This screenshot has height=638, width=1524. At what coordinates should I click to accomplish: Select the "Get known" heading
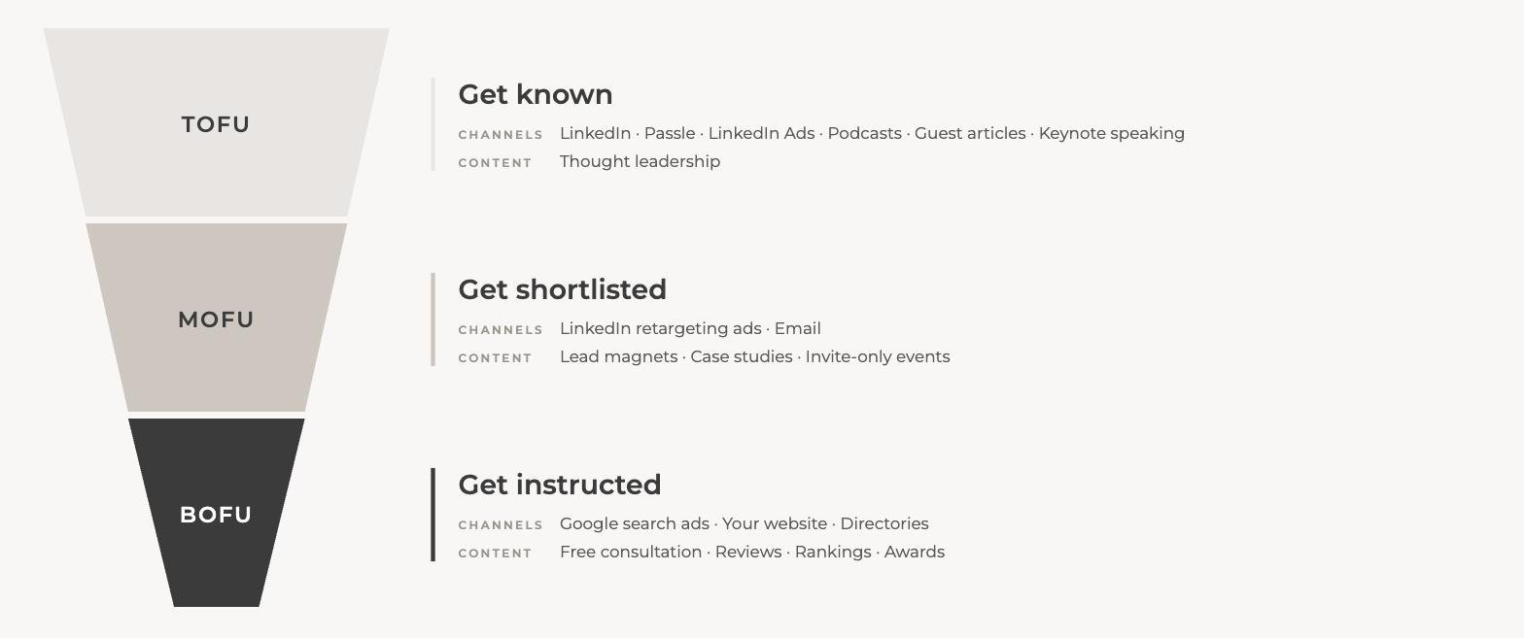(536, 94)
